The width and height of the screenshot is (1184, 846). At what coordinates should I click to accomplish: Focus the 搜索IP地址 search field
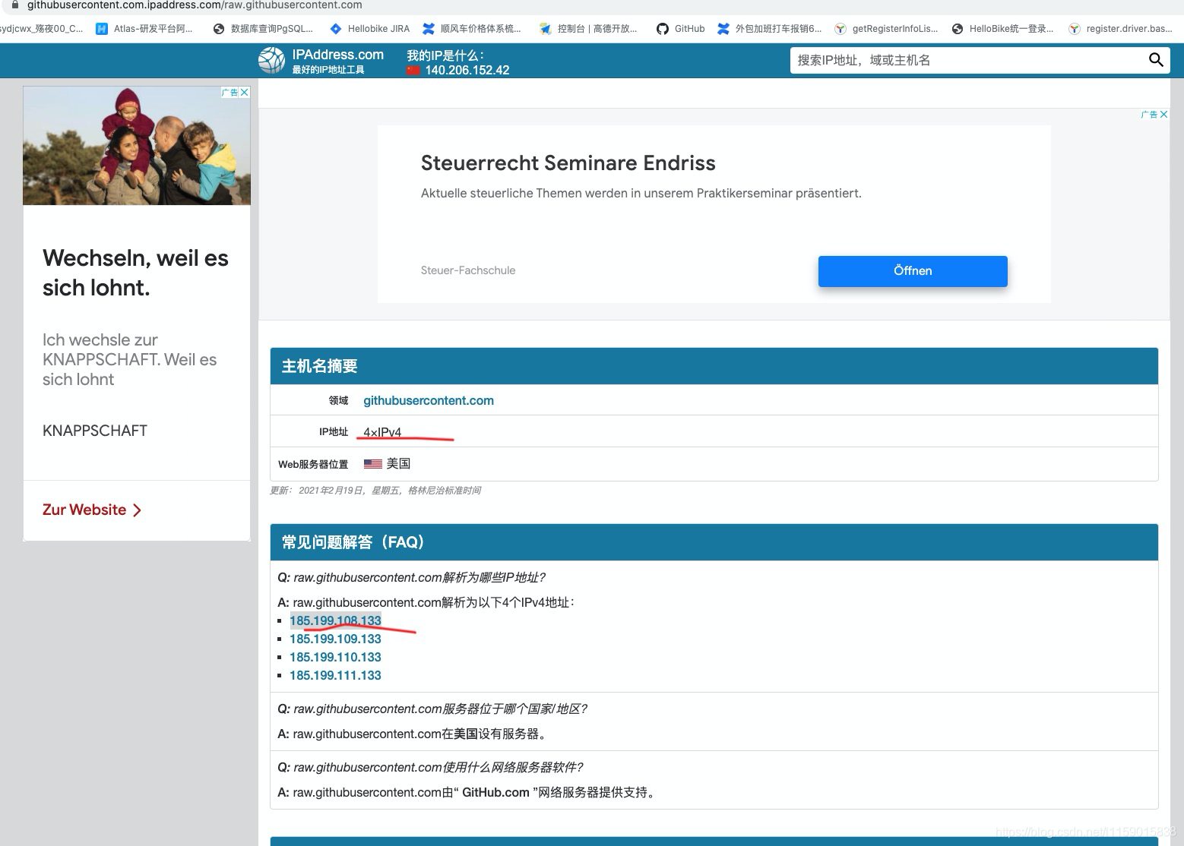point(969,60)
